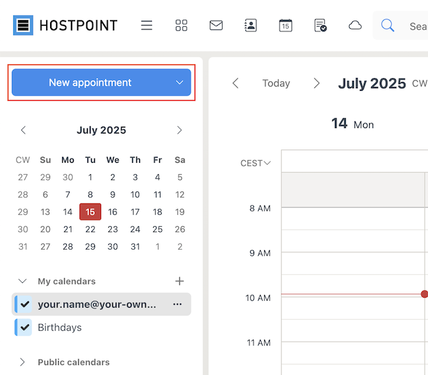Open the Tasks checklist icon

tap(320, 25)
